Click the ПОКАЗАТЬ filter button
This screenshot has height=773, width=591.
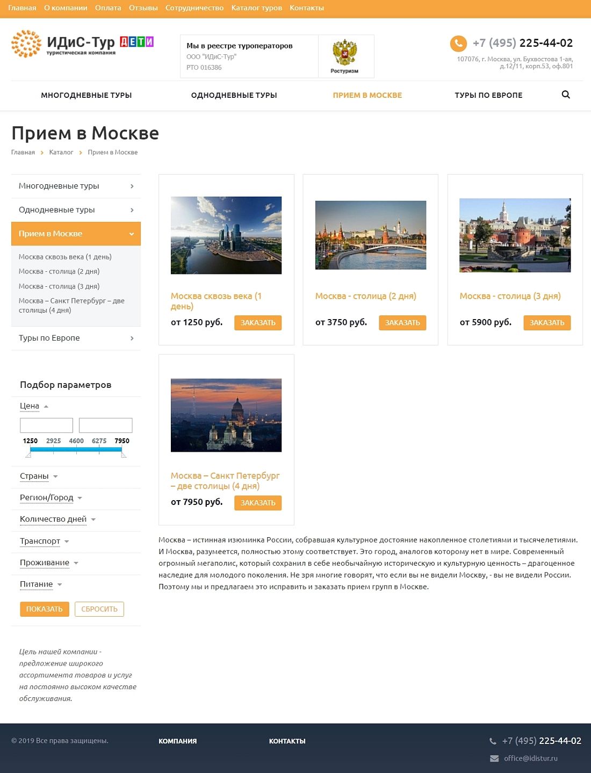tap(45, 609)
